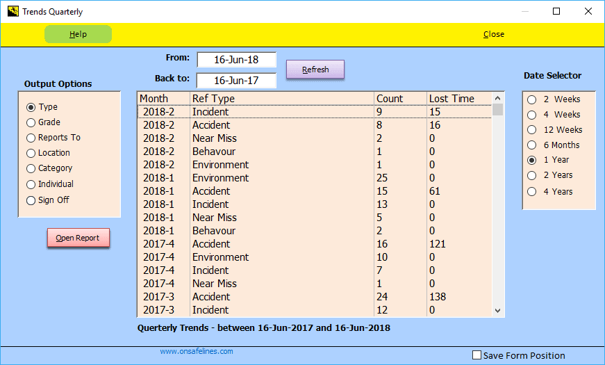Select the 2018-1 Near Miss row
This screenshot has height=365, width=605.
[315, 218]
